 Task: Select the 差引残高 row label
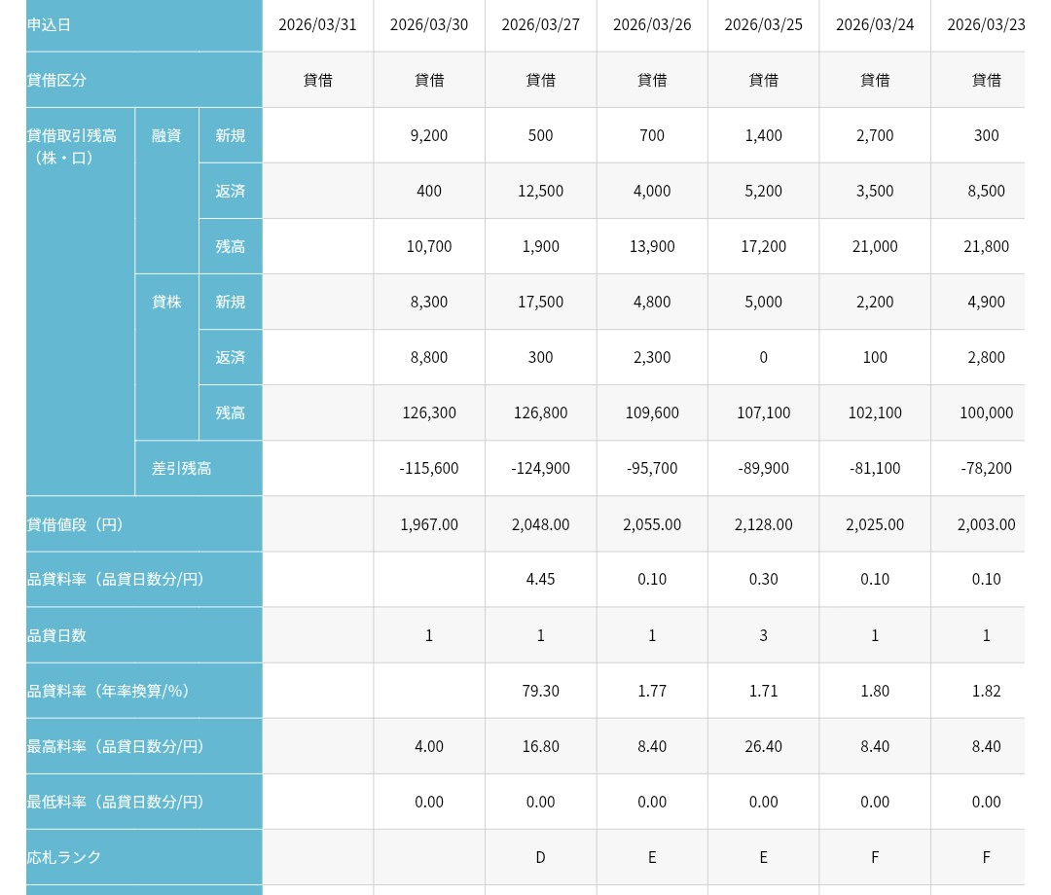(181, 468)
